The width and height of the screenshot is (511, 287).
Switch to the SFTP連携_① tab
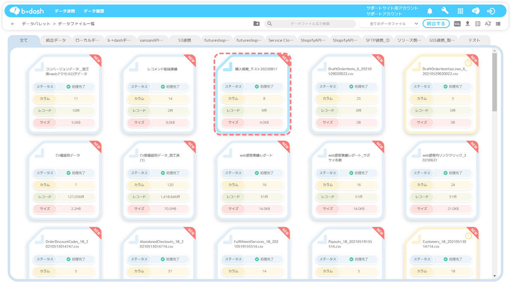pyautogui.click(x=378, y=40)
